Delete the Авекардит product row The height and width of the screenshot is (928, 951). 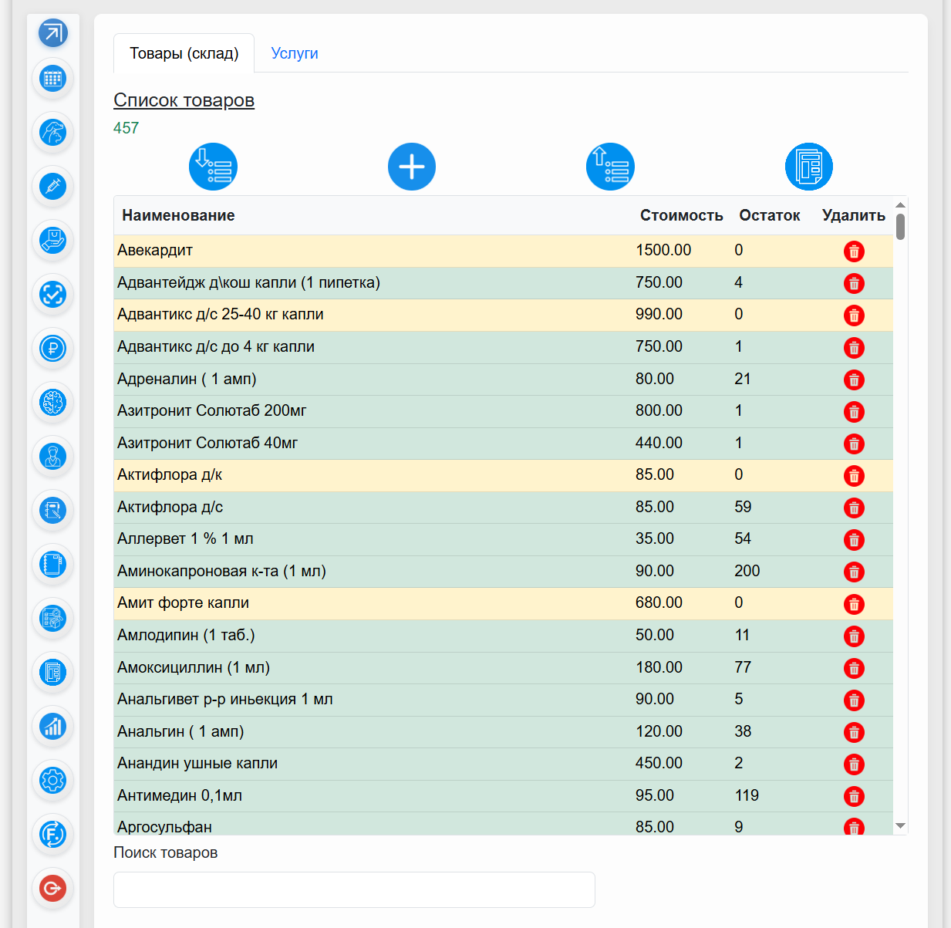tap(854, 251)
